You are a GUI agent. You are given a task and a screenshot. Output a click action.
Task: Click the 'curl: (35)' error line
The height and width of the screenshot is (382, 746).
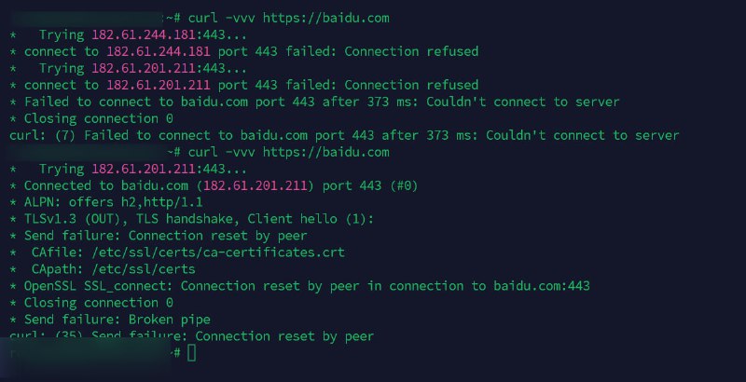click(191, 336)
